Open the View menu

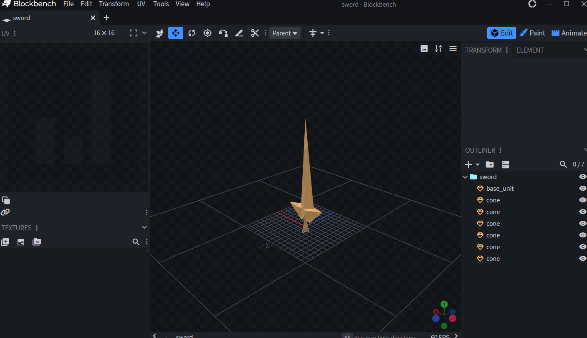(182, 4)
